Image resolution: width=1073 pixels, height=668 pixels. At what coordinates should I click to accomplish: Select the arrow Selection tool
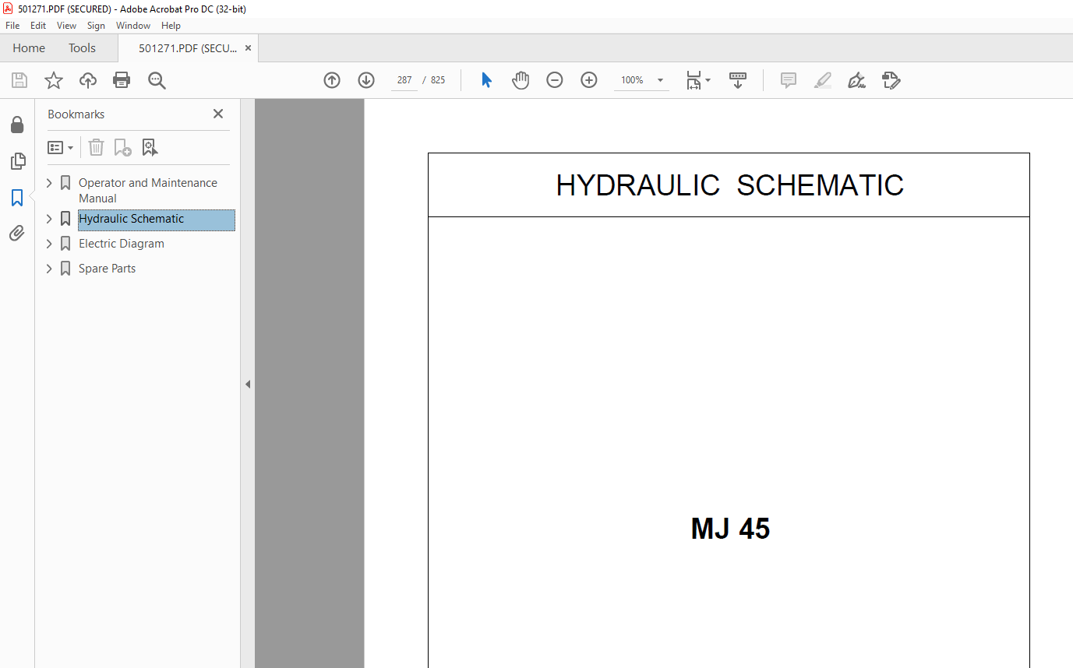(487, 80)
